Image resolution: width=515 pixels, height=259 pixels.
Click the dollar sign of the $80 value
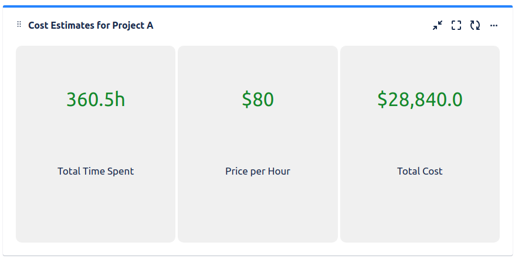[247, 99]
